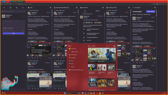This screenshot has width=168, height=95.
Task: Click the Follow hashtag button
Action: pos(151,12)
